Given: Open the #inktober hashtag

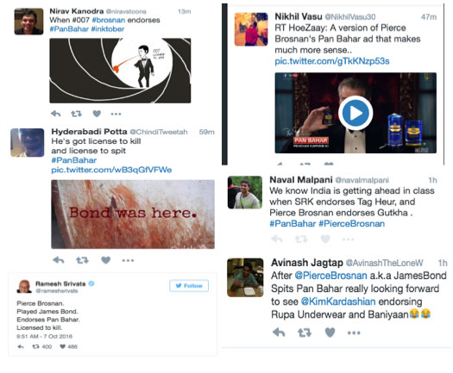Looking at the screenshot, I should click(108, 29).
